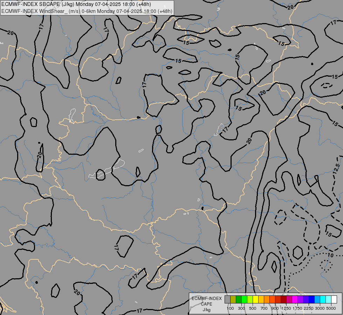Viewport: 343px width, 315px height.
Task: Pick the bright green legend swatch
Action: (x=244, y=299)
